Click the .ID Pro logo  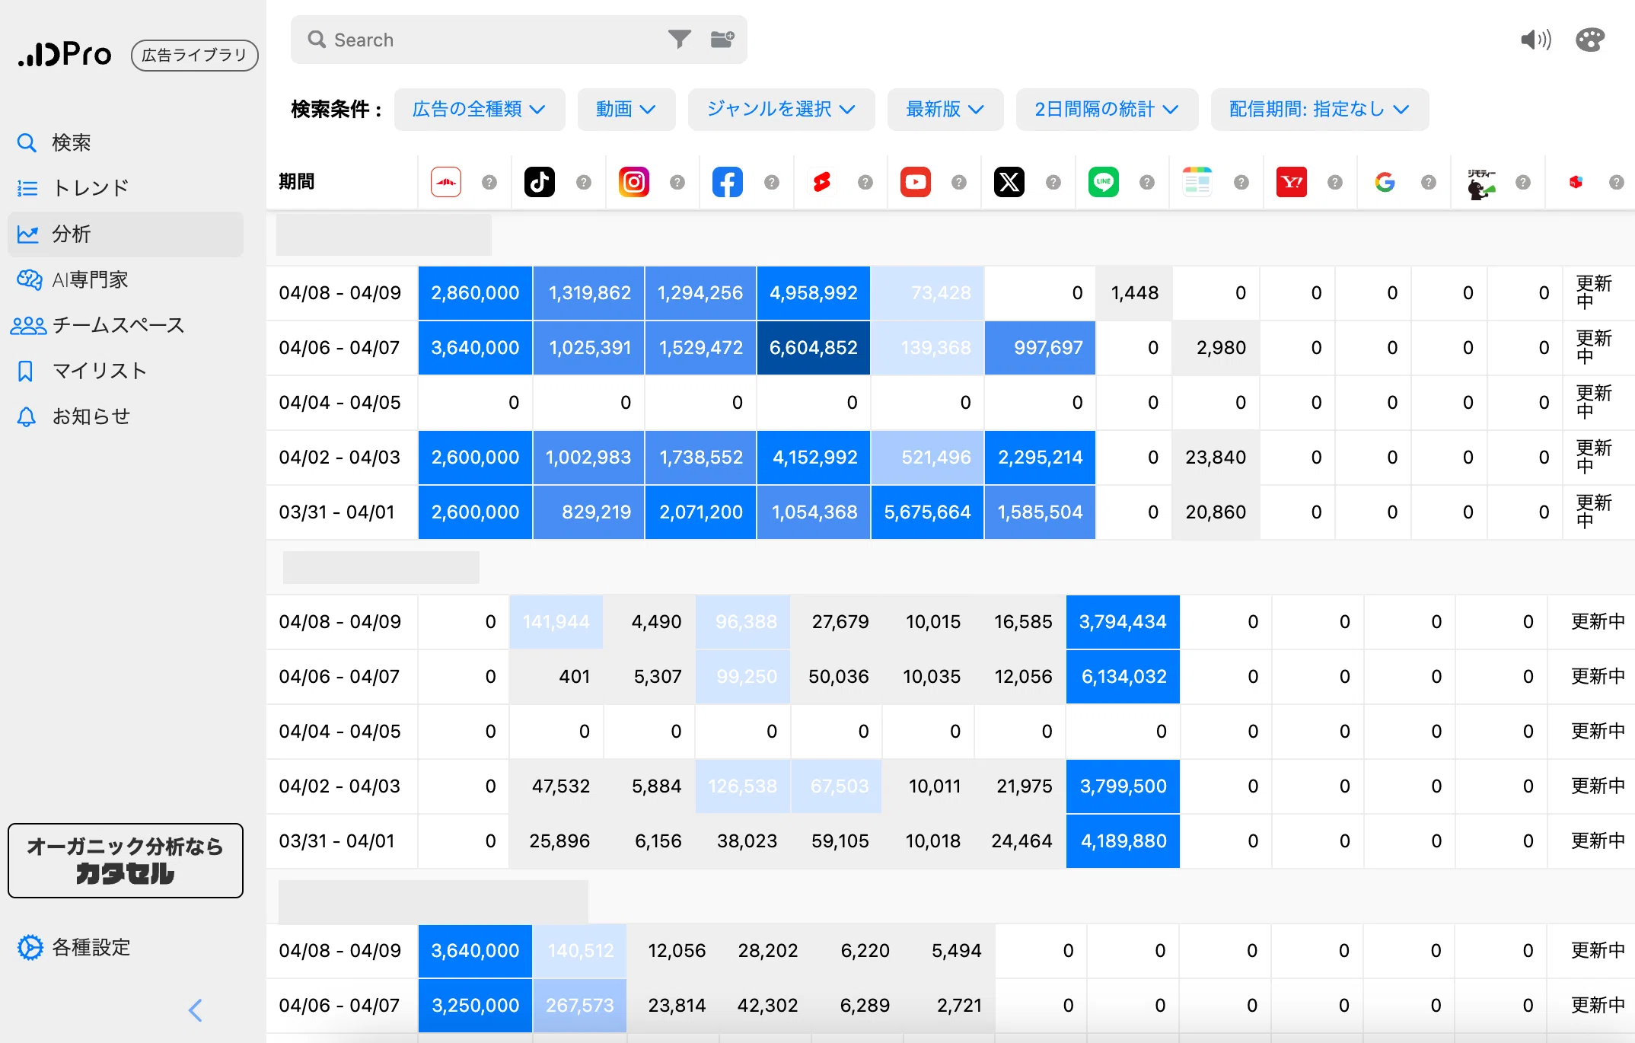(65, 54)
